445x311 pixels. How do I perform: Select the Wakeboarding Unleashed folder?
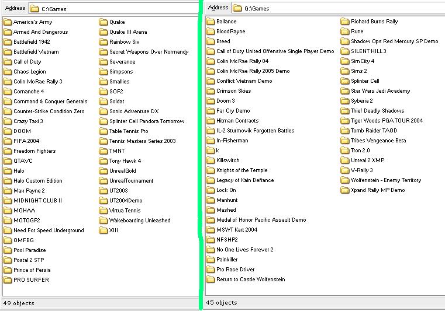point(135,221)
